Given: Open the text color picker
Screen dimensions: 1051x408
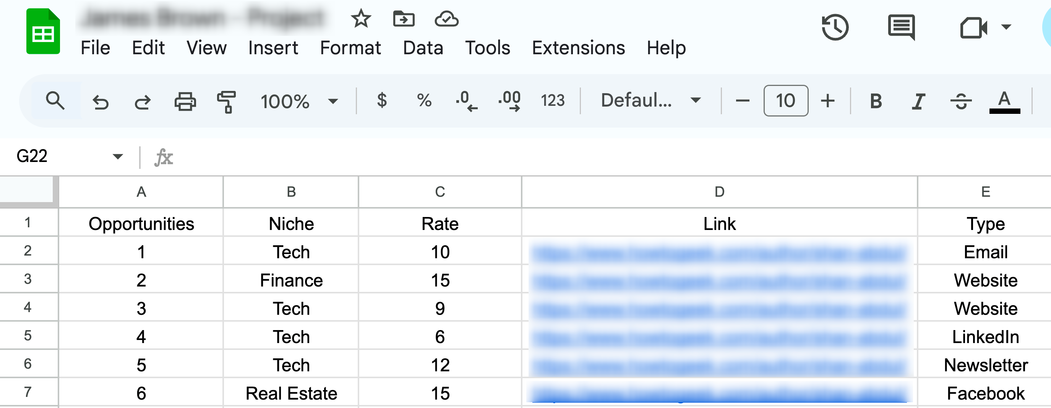Looking at the screenshot, I should (1004, 101).
